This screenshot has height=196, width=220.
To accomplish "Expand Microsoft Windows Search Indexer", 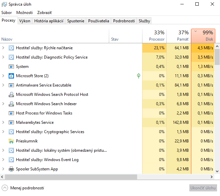I will click(3, 104).
